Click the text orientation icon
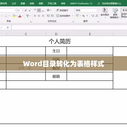The height and width of the screenshot is (127, 127). point(48,10)
